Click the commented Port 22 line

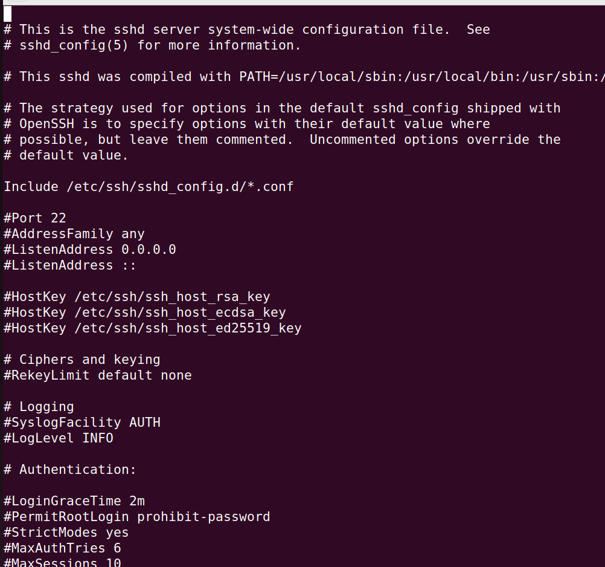pos(35,218)
